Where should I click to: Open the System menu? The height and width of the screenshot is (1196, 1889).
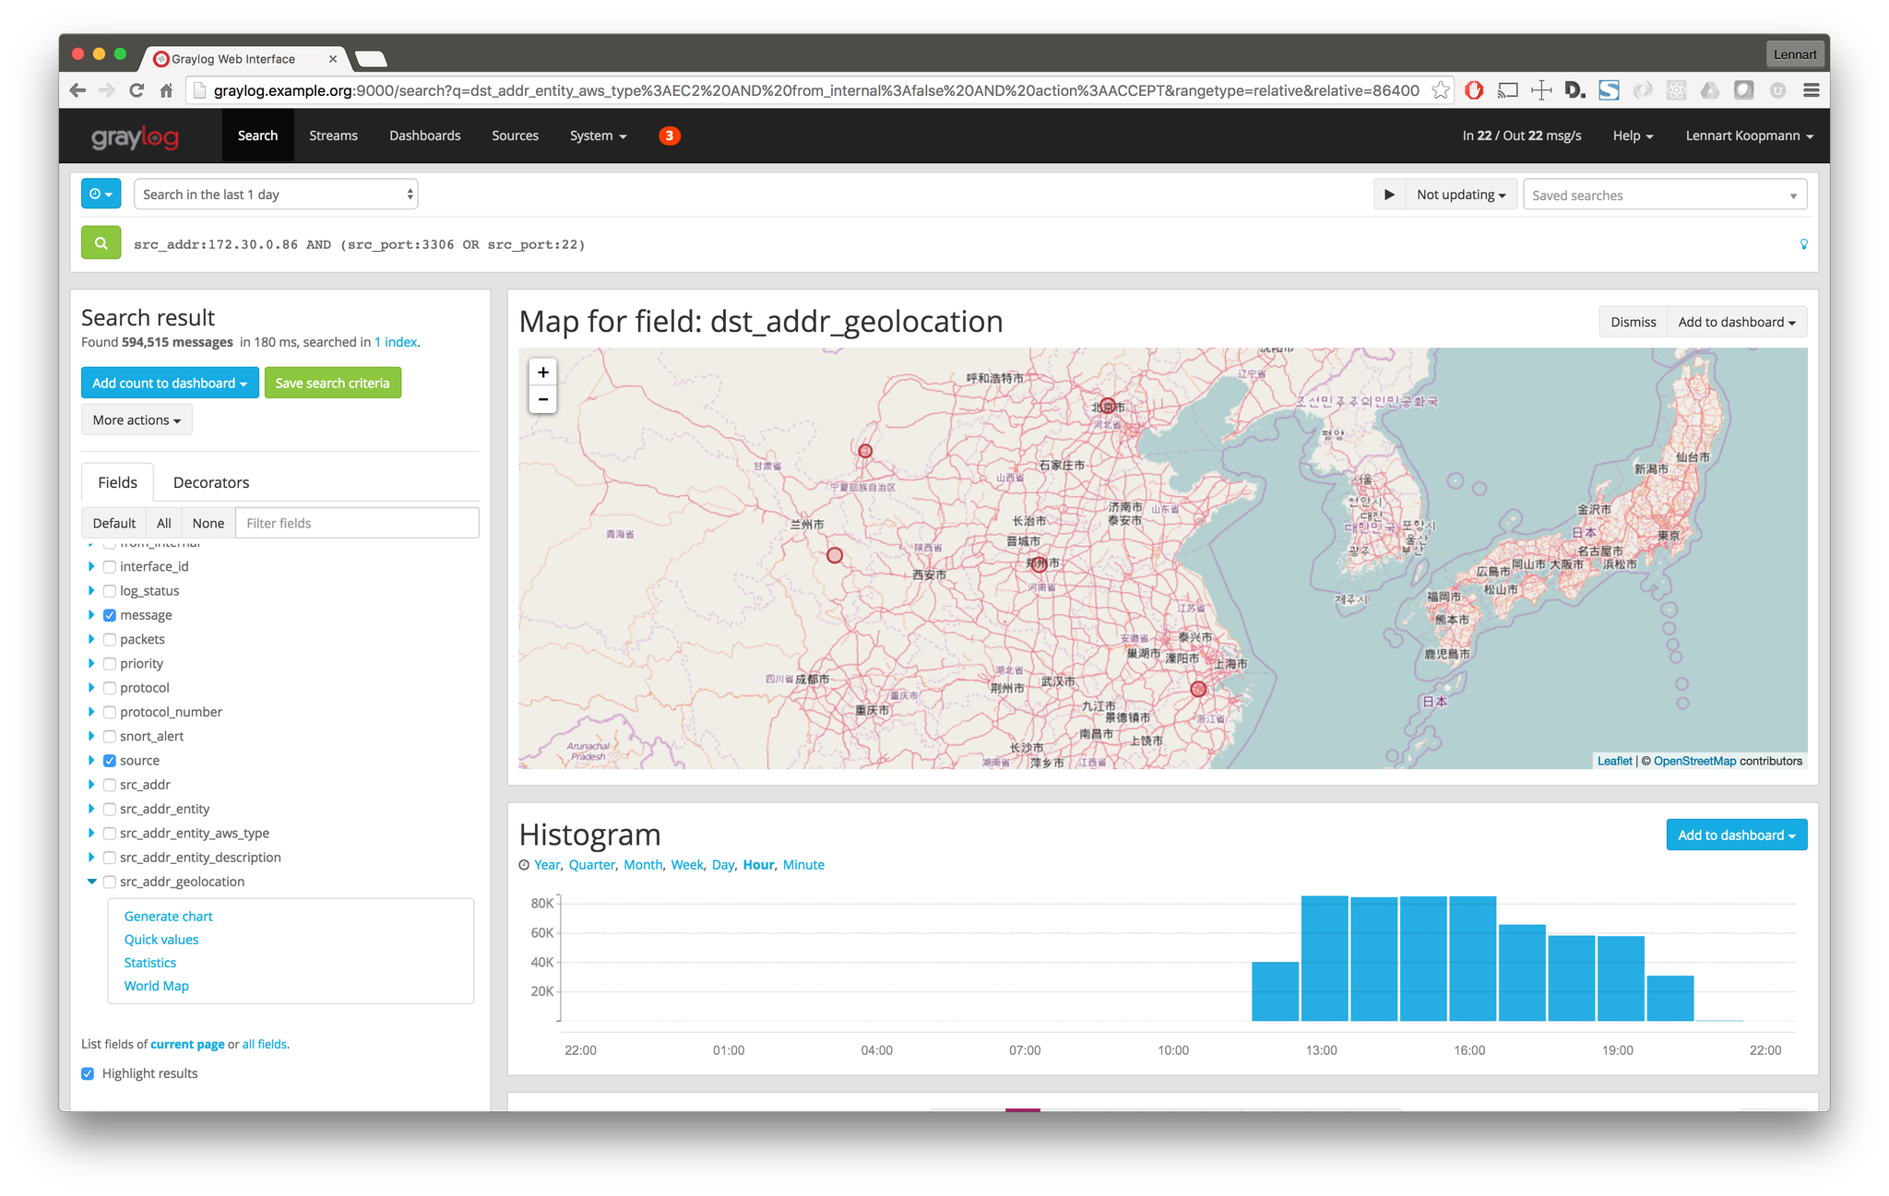[598, 136]
